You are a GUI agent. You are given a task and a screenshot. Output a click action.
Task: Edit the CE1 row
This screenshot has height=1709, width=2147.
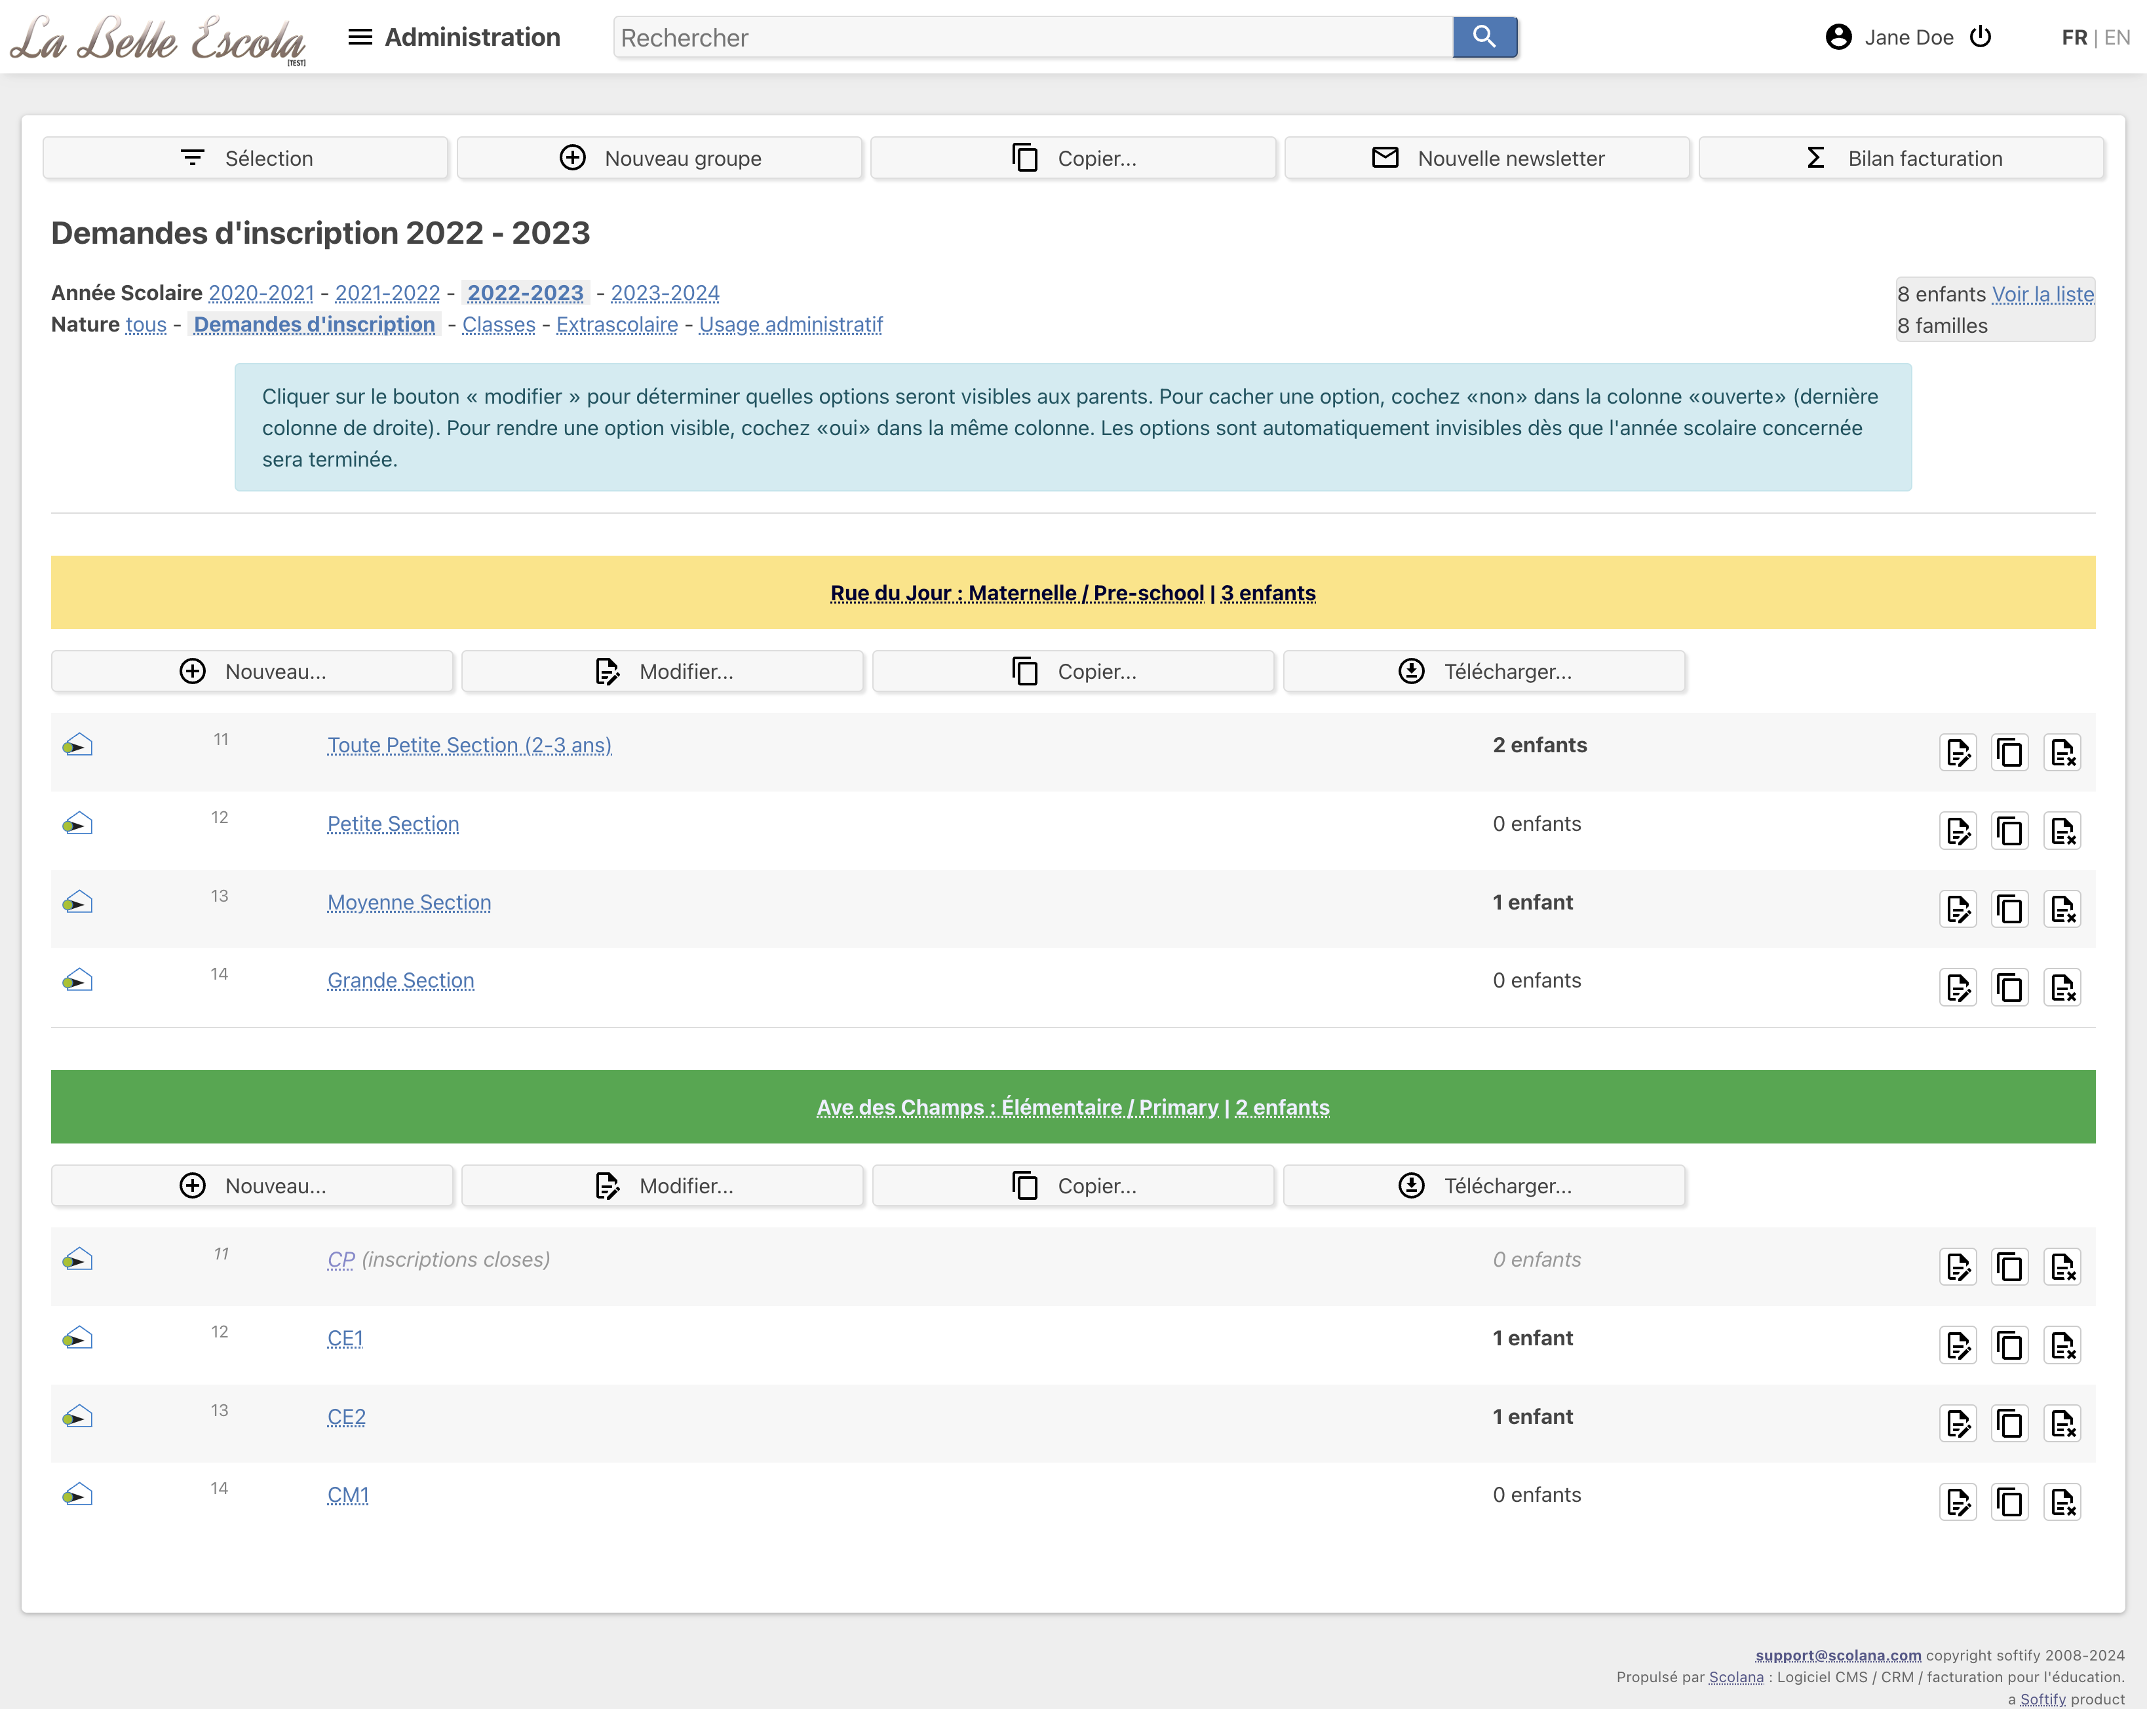(x=1958, y=1345)
